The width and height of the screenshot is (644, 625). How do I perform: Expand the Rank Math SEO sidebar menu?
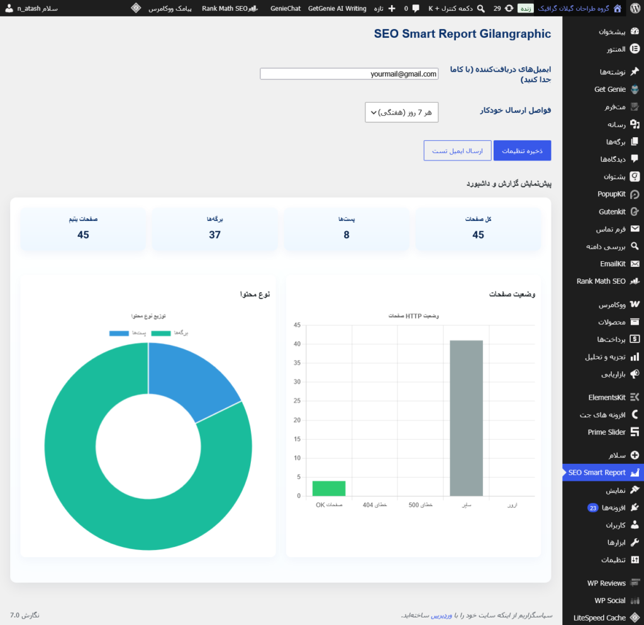(x=607, y=281)
